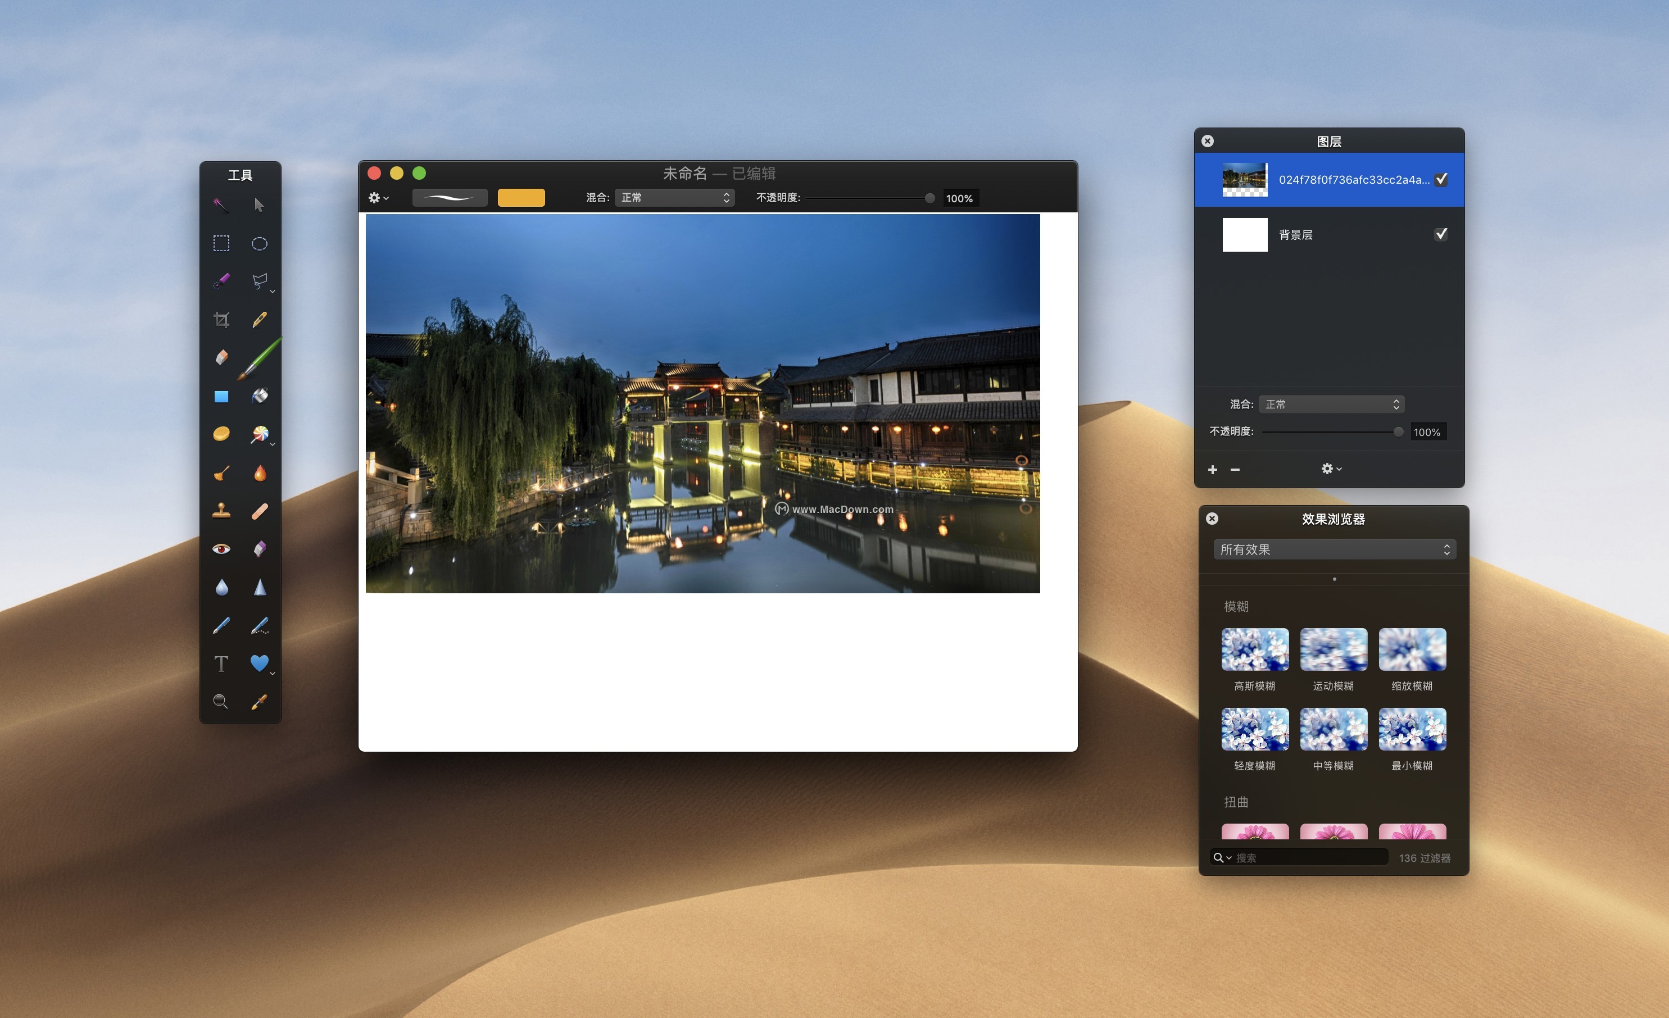This screenshot has height=1018, width=1669.
Task: Select the Eyedropper tool
Action: coord(261,702)
